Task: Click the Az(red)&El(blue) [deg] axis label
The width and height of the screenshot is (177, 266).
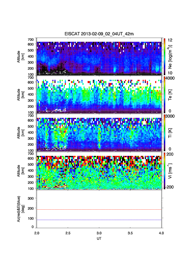Action: [21, 209]
